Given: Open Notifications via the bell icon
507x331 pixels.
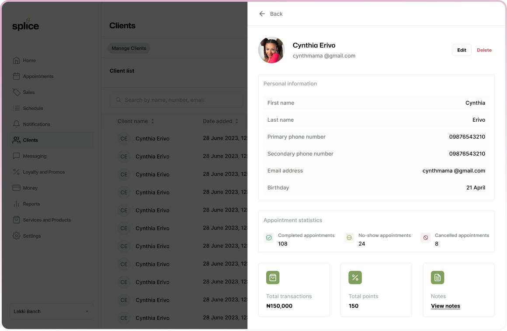Looking at the screenshot, I should click(16, 124).
